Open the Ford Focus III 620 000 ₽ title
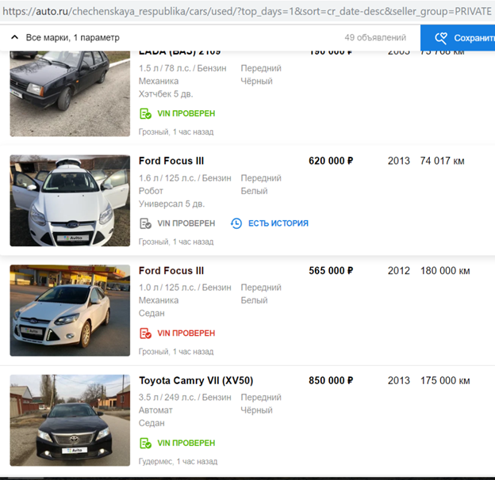Screen dimensions: 495x480 [171, 161]
